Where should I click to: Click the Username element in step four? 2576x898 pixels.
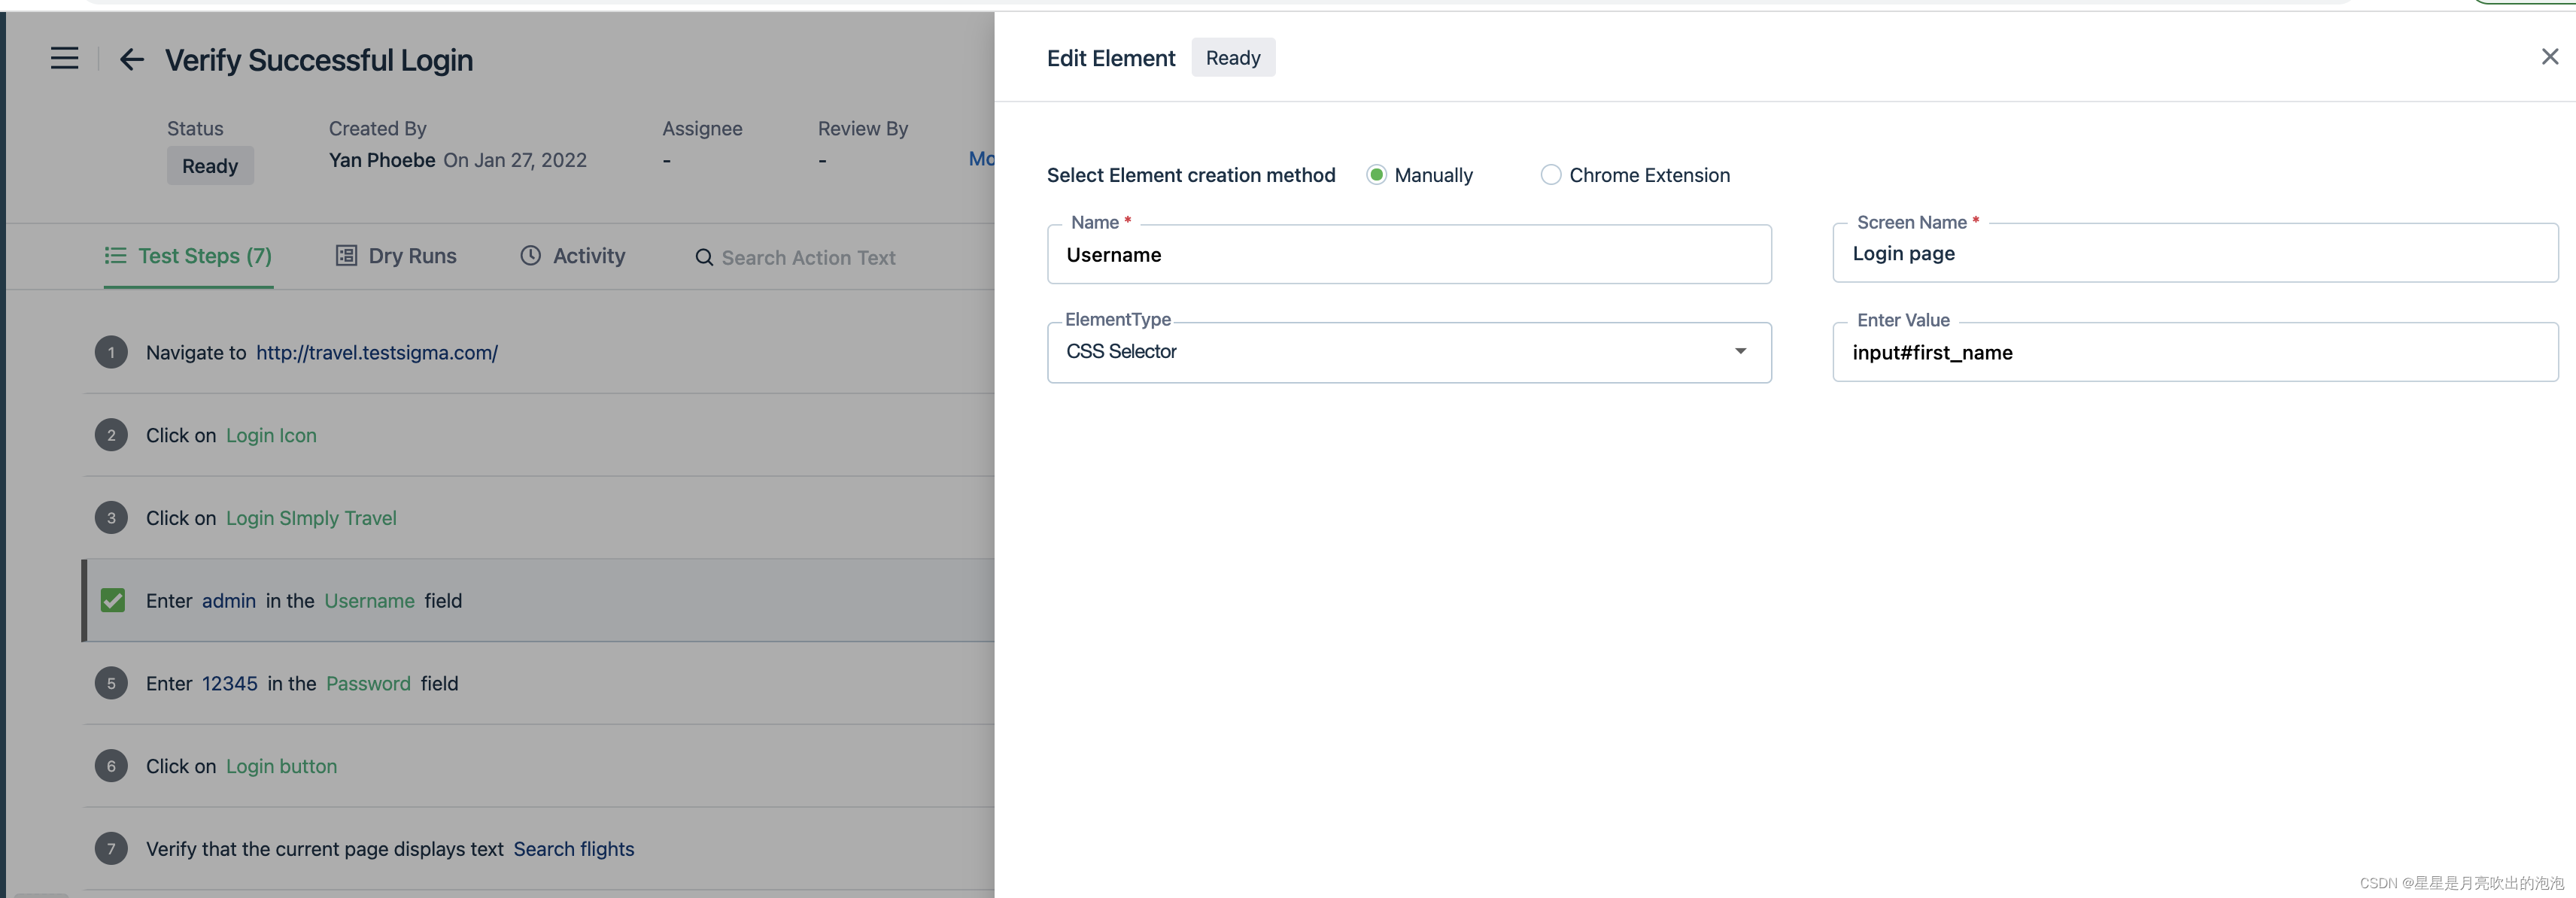369,601
